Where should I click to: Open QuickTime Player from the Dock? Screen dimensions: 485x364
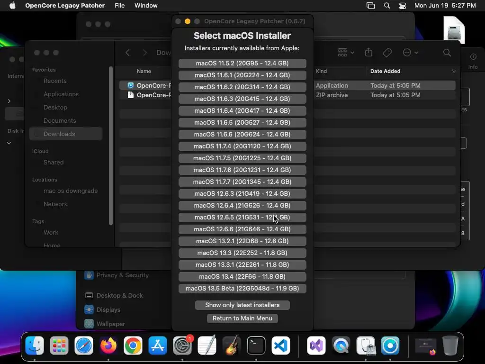tap(341, 346)
